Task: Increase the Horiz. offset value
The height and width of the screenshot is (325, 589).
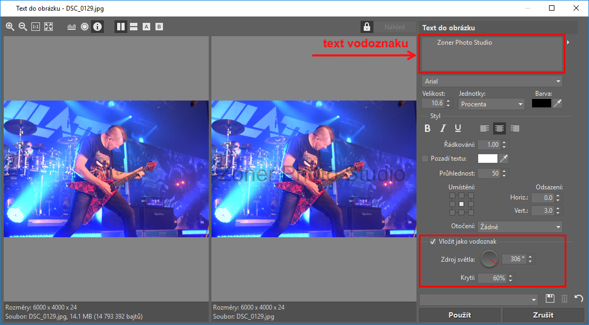Action: click(x=558, y=196)
